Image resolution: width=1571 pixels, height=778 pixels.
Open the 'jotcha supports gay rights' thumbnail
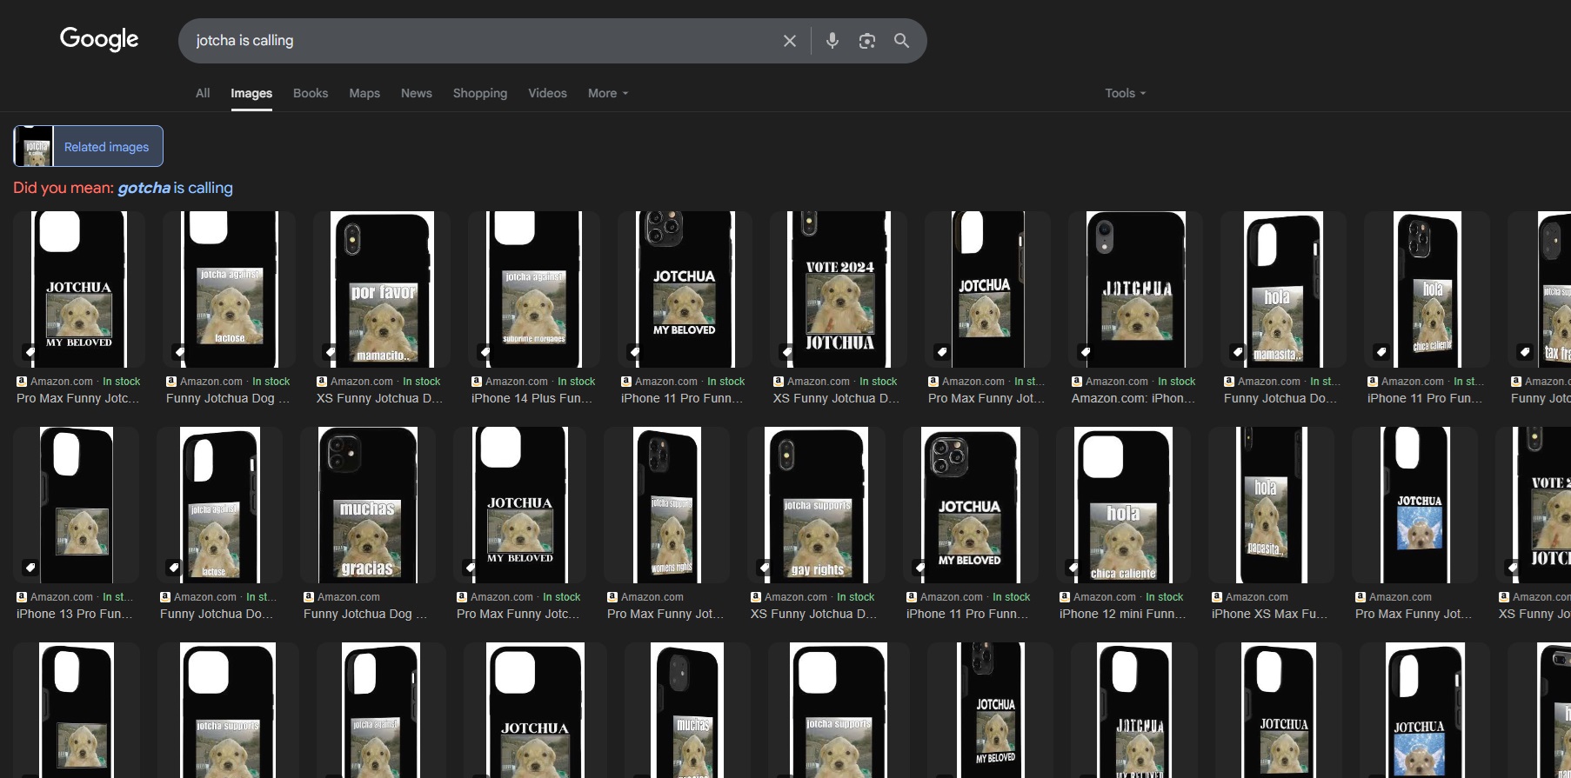tap(817, 504)
